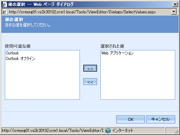Screen dimensions: 180x135
Task: Click the page icon in address bar
Action: (5, 12)
